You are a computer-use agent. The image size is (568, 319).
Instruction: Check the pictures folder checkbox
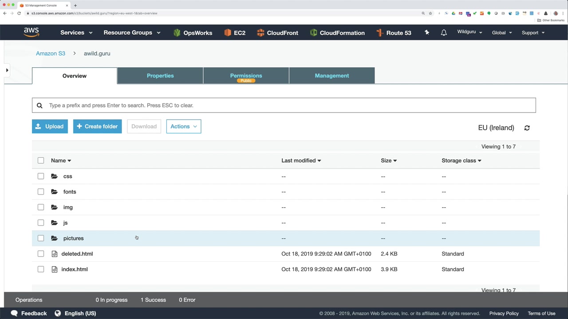[x=41, y=238]
